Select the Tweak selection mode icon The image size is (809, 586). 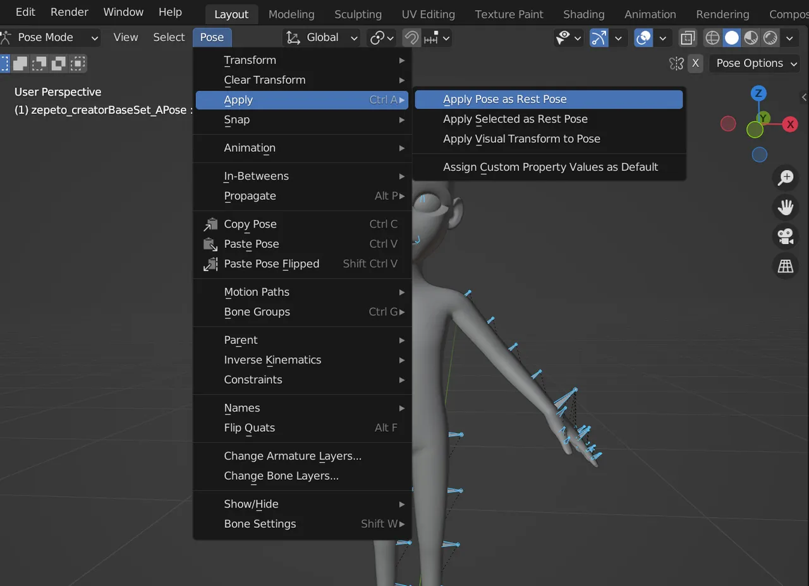pos(3,63)
